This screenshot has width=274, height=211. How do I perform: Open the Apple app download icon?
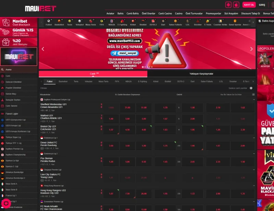236,5
